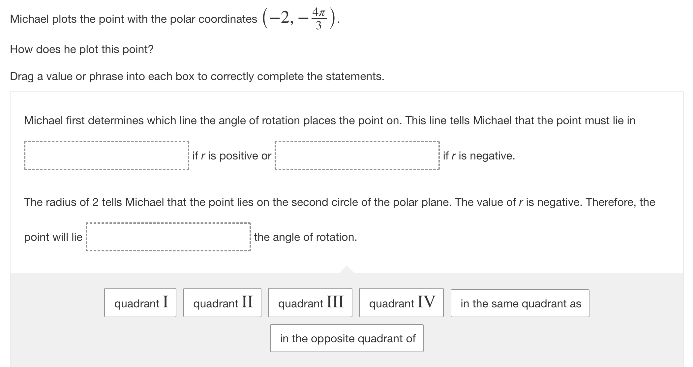Click the statement panel border area
693x367 pixels.
pyautogui.click(x=11, y=181)
